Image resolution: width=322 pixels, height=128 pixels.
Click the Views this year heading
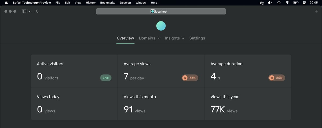224,97
